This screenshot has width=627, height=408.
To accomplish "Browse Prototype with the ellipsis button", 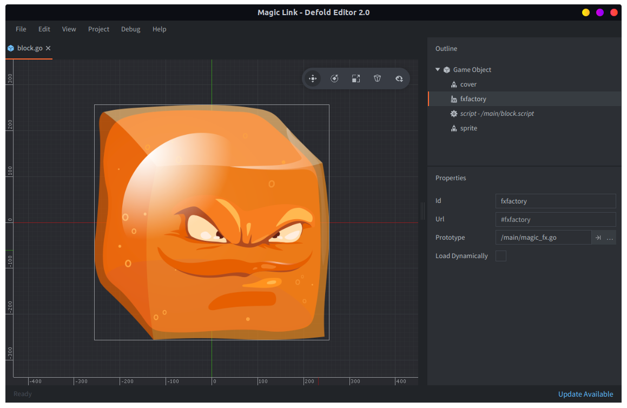I will pyautogui.click(x=610, y=238).
